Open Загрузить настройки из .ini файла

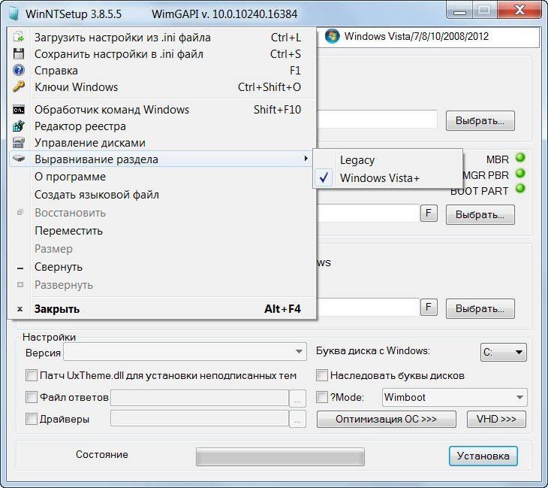[162, 37]
